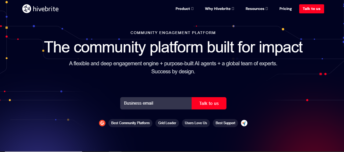Click the Best Support badge
Image resolution: width=344 pixels, height=152 pixels.
225,123
